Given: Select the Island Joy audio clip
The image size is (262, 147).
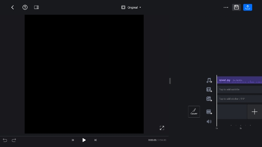Looking at the screenshot, I should (239, 80).
